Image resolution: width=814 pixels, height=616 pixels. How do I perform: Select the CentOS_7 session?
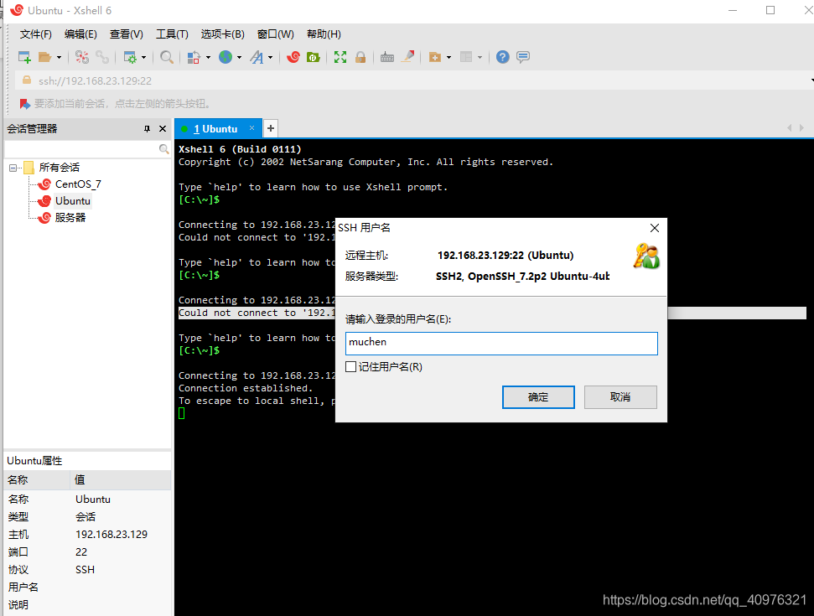click(x=78, y=184)
